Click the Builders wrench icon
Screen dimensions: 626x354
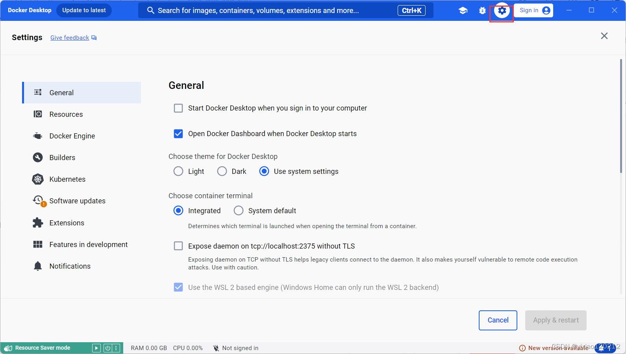tap(38, 157)
